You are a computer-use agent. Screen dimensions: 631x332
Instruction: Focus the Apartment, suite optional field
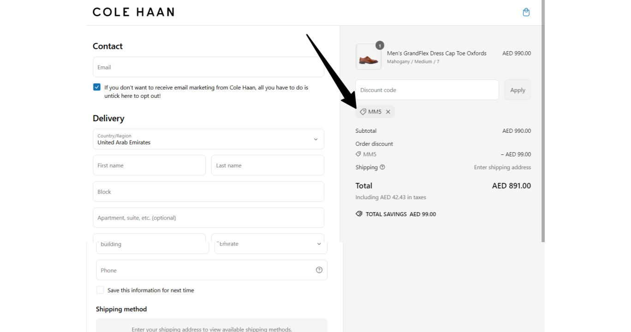[x=208, y=218]
